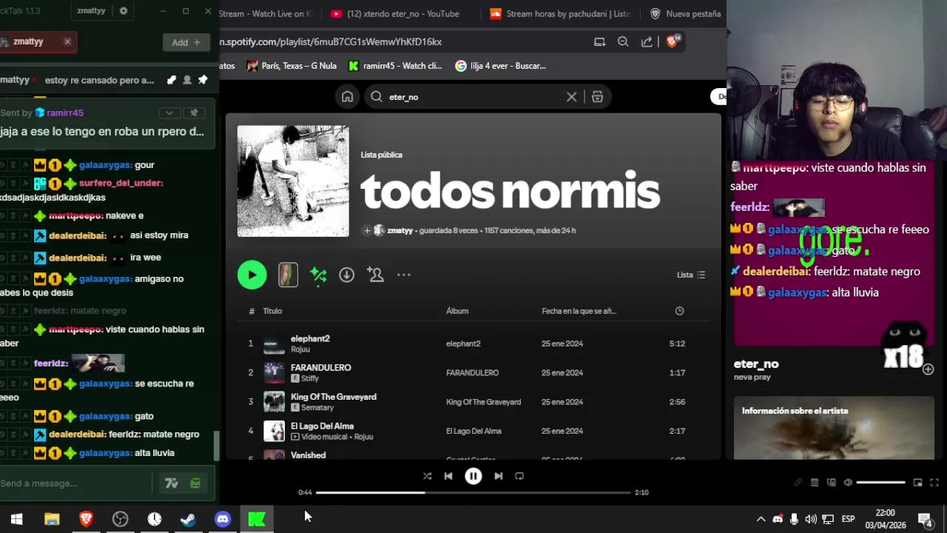Open the playlist more options ellipsis

403,275
